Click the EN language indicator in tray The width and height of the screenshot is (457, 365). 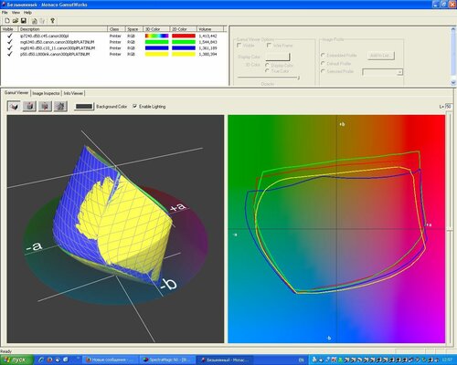pos(301,360)
